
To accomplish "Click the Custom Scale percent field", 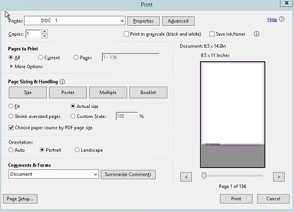I will coord(127,116).
